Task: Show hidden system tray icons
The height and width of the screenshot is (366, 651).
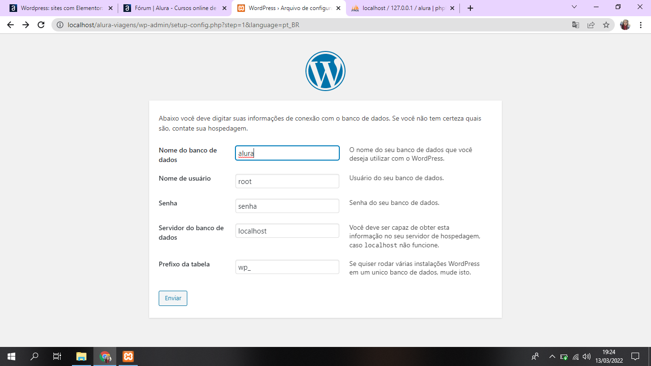Action: pyautogui.click(x=552, y=356)
